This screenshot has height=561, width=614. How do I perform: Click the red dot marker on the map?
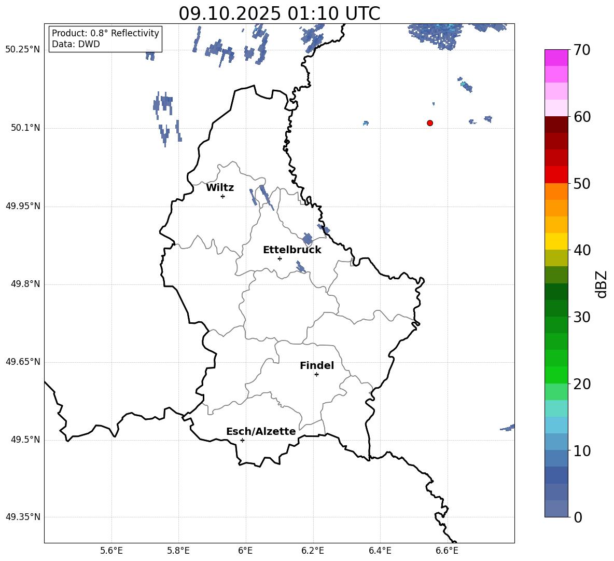coord(430,123)
